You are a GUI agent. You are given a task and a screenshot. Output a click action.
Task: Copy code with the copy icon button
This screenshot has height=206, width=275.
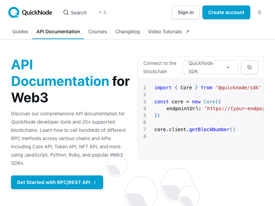pos(250,67)
